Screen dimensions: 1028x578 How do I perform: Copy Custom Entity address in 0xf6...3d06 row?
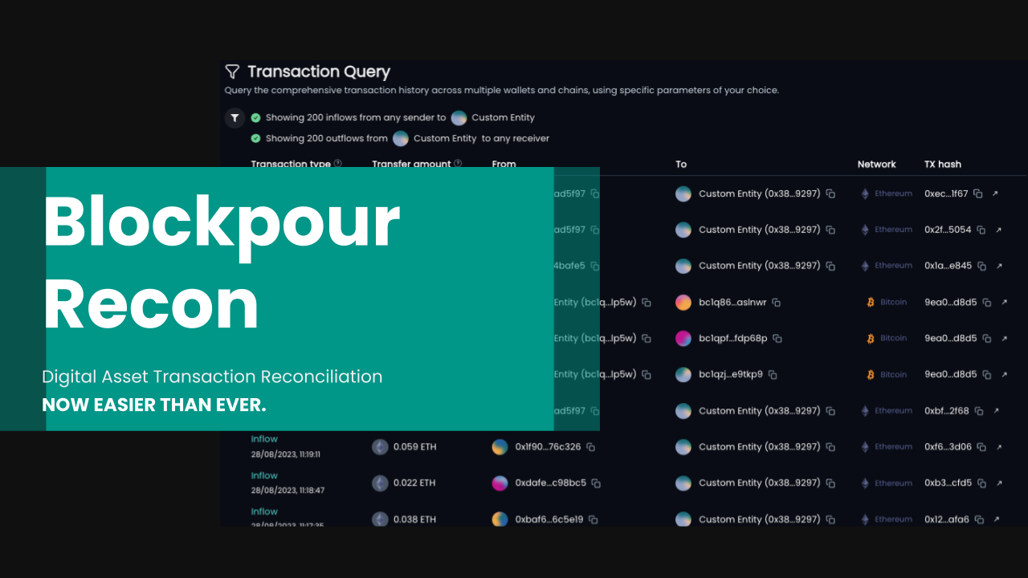[x=831, y=447]
